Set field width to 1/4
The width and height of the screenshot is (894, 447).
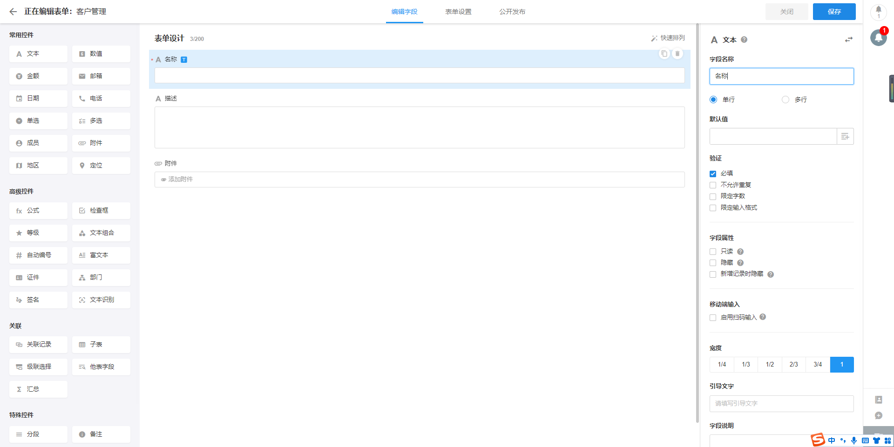point(722,365)
